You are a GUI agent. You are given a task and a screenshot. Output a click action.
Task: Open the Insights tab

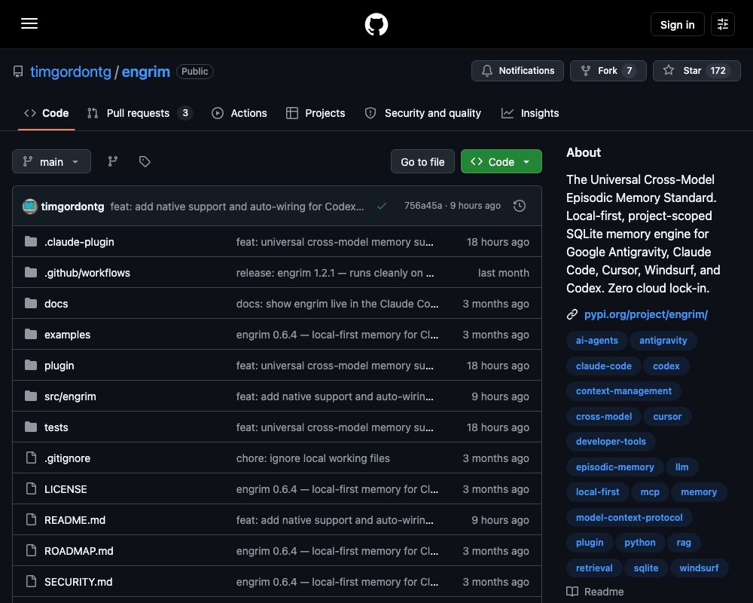529,113
